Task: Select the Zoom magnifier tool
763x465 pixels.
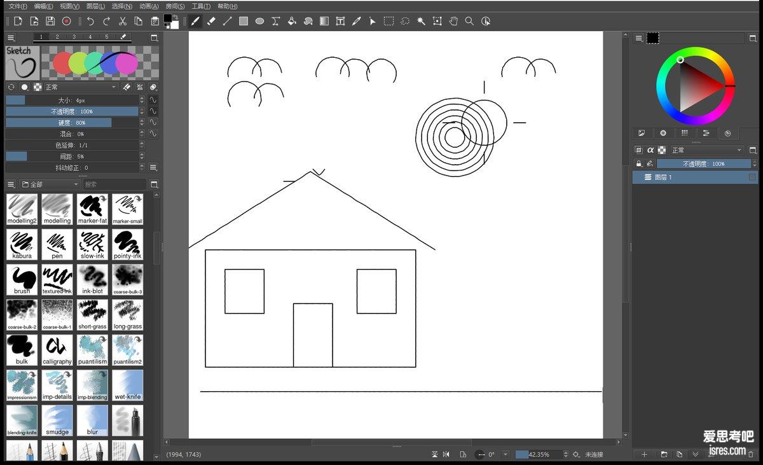Action: point(469,21)
